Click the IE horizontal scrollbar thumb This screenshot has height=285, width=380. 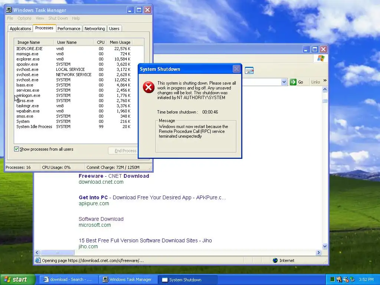coord(58,252)
